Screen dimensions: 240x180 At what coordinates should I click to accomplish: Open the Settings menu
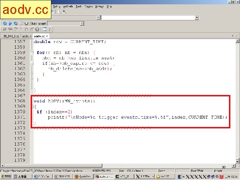tap(99, 6)
